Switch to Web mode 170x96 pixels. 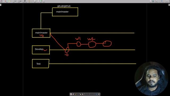(153, 1)
